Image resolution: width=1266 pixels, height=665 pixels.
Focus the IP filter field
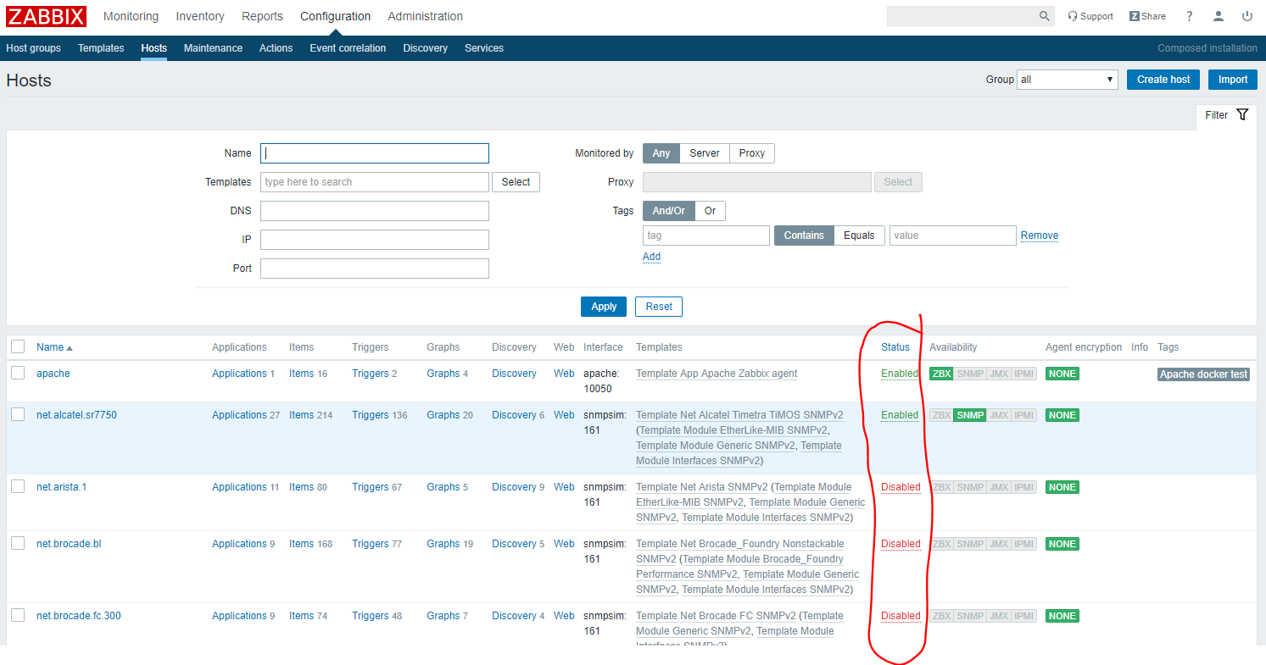pyautogui.click(x=375, y=240)
